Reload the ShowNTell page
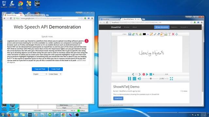209x117 pixels. (107, 22)
